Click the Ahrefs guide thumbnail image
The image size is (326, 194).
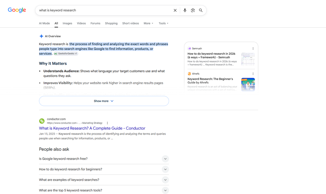point(248,84)
